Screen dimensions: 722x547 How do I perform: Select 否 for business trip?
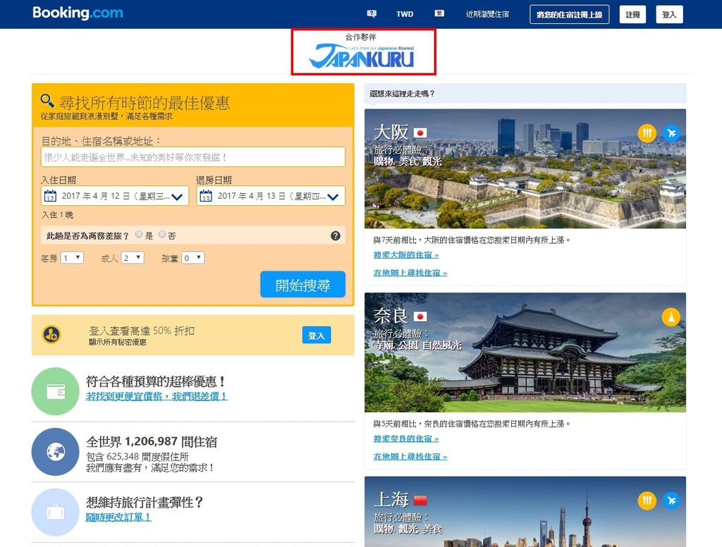[162, 234]
